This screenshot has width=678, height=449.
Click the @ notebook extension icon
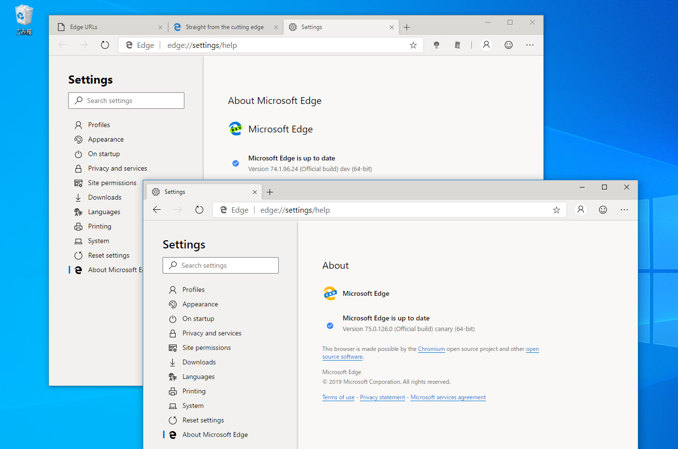[457, 45]
